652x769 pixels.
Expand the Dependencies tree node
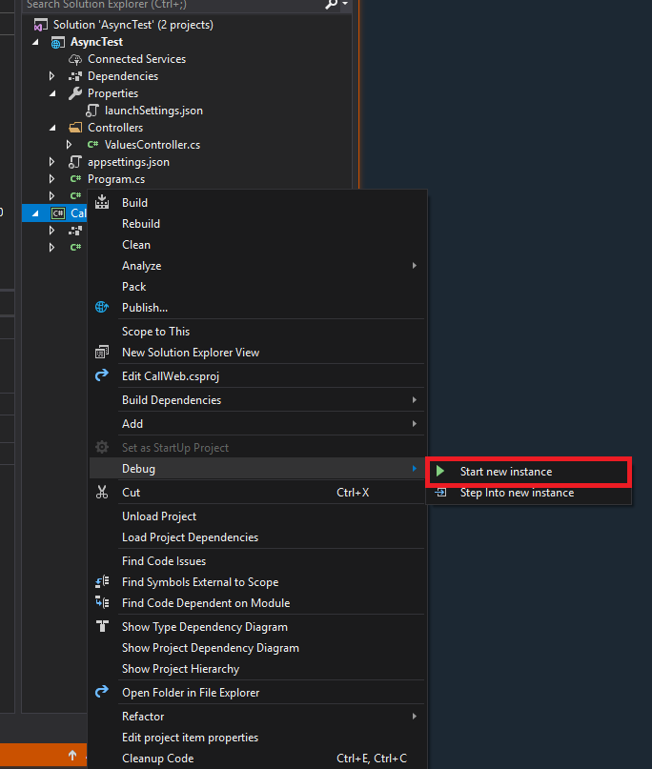(51, 76)
